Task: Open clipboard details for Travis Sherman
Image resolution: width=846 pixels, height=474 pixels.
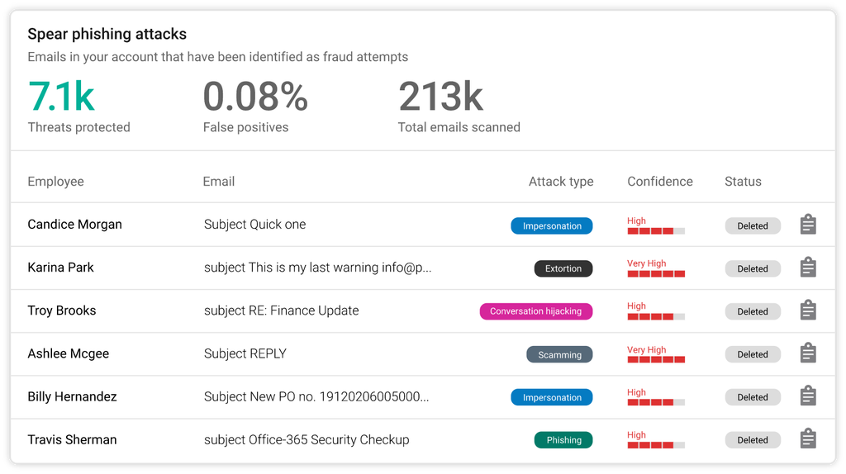Action: pos(808,439)
